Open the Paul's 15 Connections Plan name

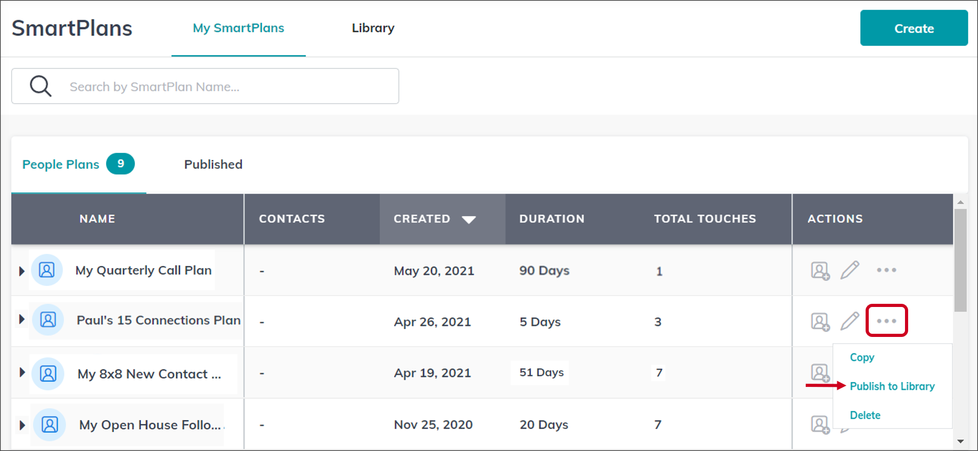point(159,320)
